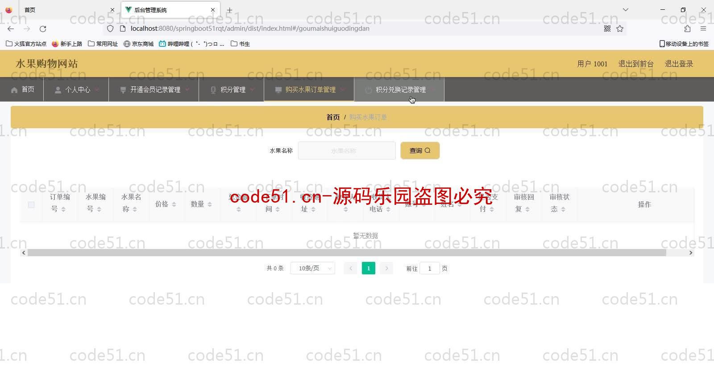Toggle the select-all checkbox in table header
Screen dimensions: 714x383
point(31,204)
